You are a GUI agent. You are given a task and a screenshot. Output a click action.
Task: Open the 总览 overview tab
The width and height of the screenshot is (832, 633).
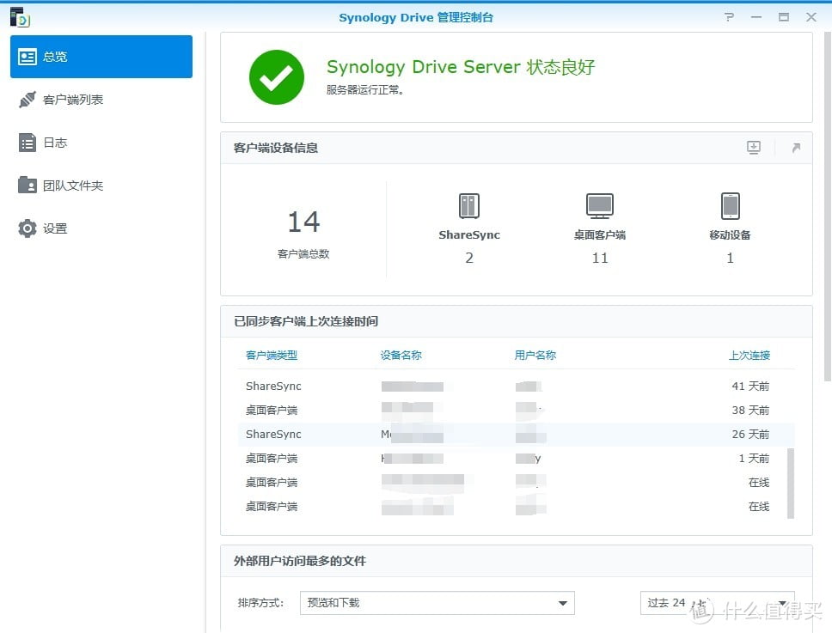pyautogui.click(x=101, y=57)
